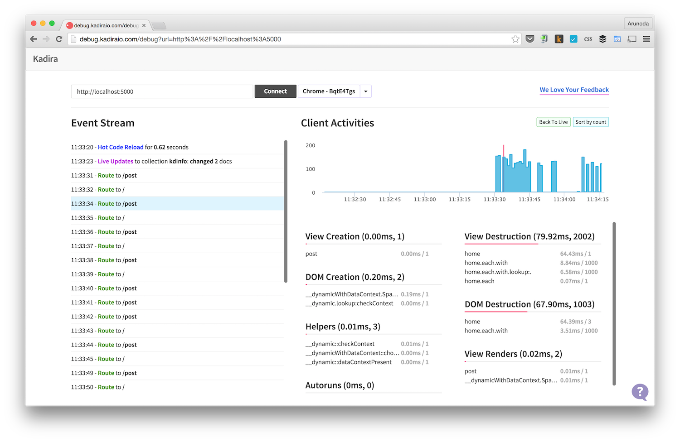
Task: Click the DOM Creation section heading
Action: tap(355, 277)
